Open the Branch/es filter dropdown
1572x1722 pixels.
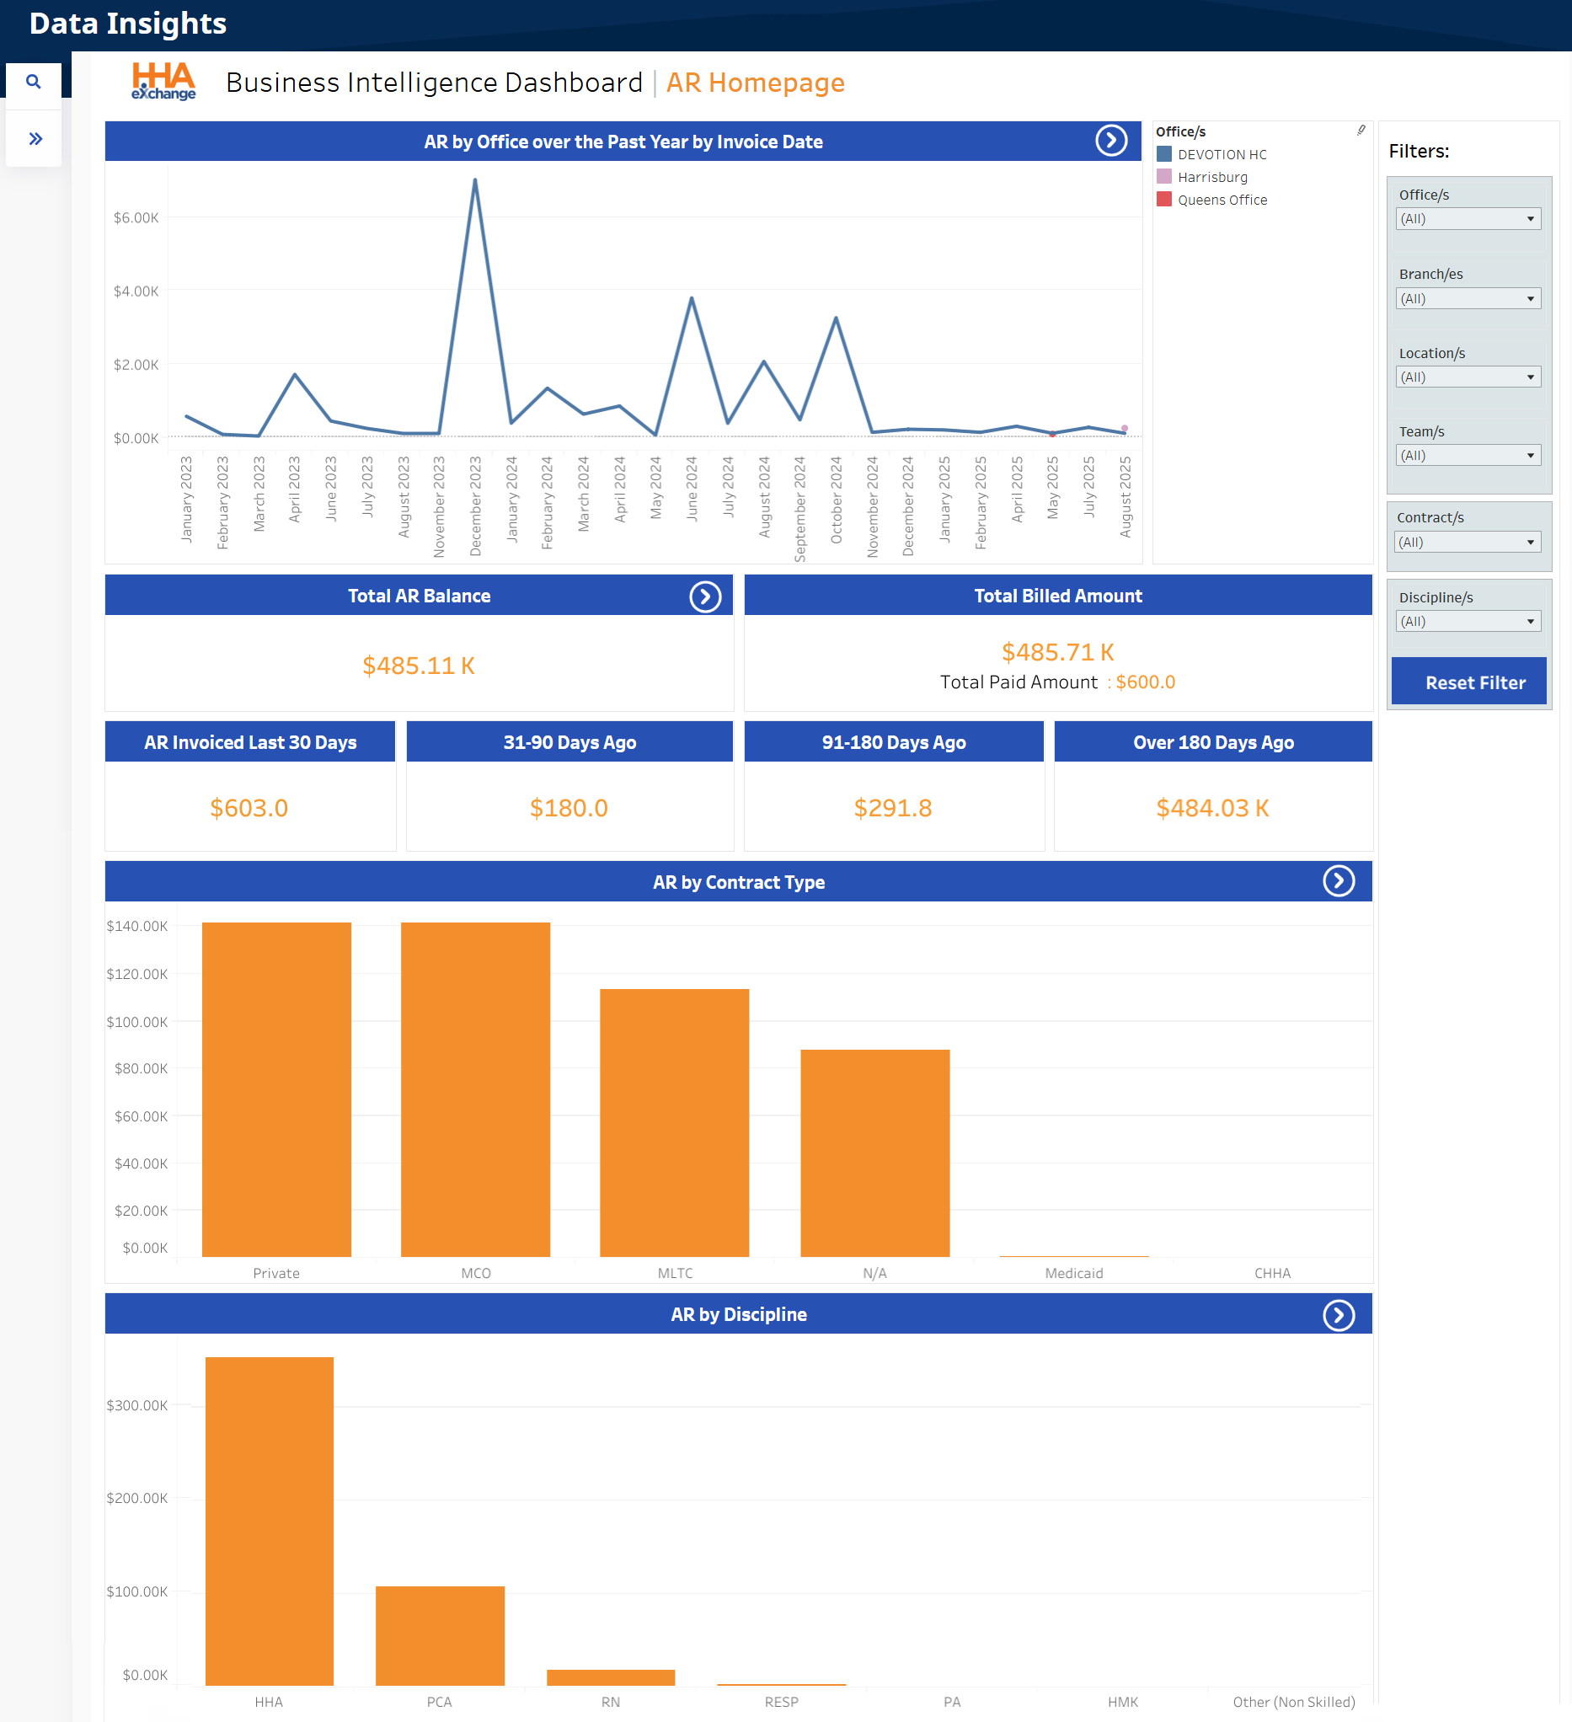click(x=1468, y=298)
